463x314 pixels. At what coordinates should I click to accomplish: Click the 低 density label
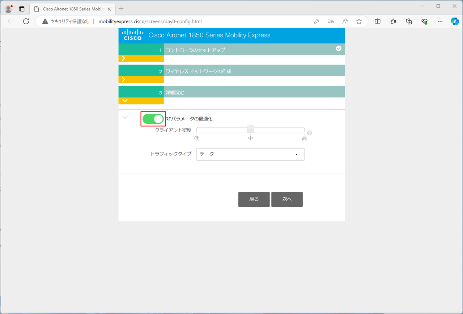click(x=196, y=138)
